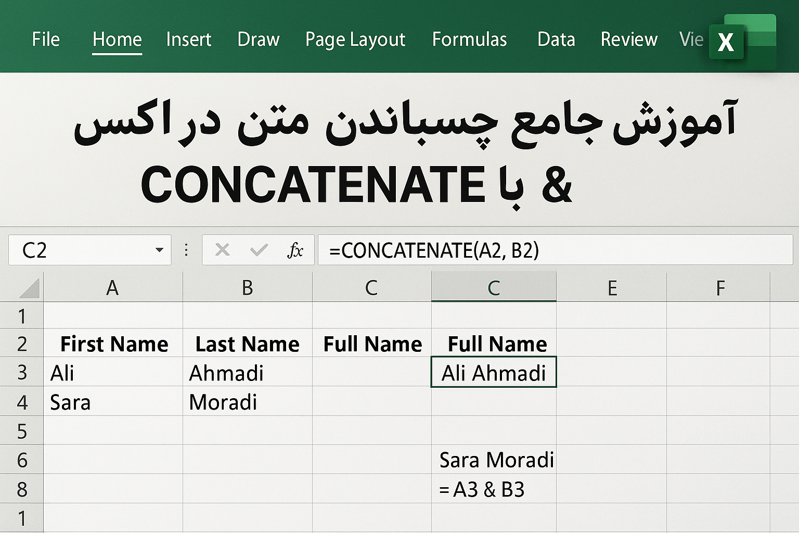Click the Excel logo icon at top right

(x=726, y=43)
